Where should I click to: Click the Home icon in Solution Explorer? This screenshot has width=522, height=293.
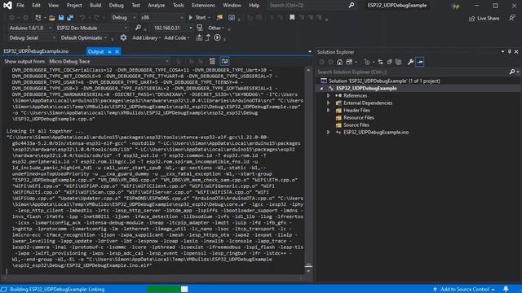coord(339,62)
